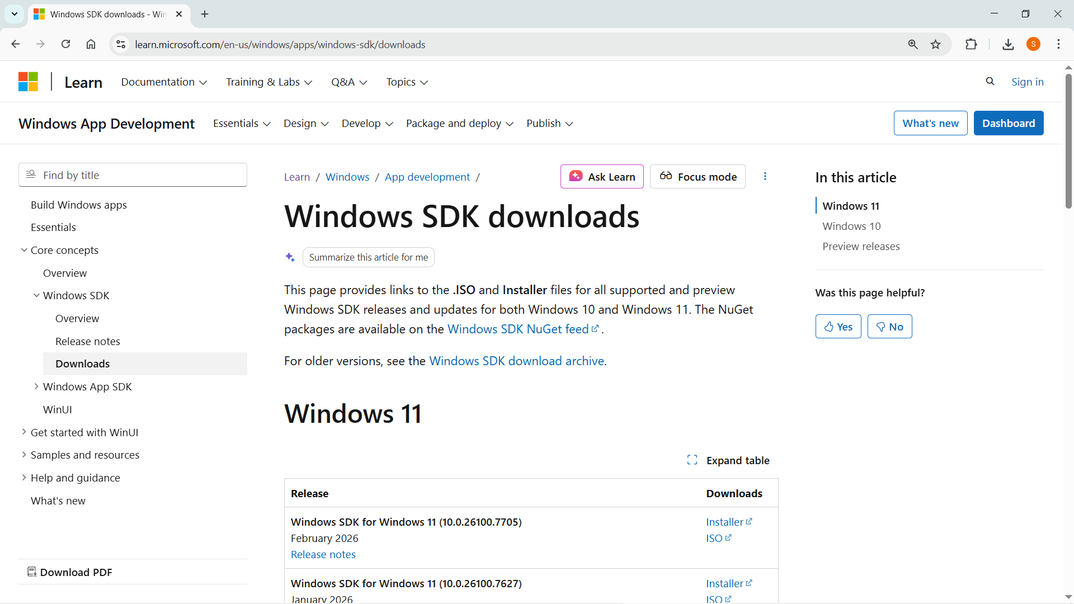Click the Download PDF icon in sidebar
The image size is (1074, 604).
tap(31, 572)
